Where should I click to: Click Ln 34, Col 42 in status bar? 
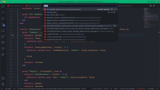pos(97,89)
